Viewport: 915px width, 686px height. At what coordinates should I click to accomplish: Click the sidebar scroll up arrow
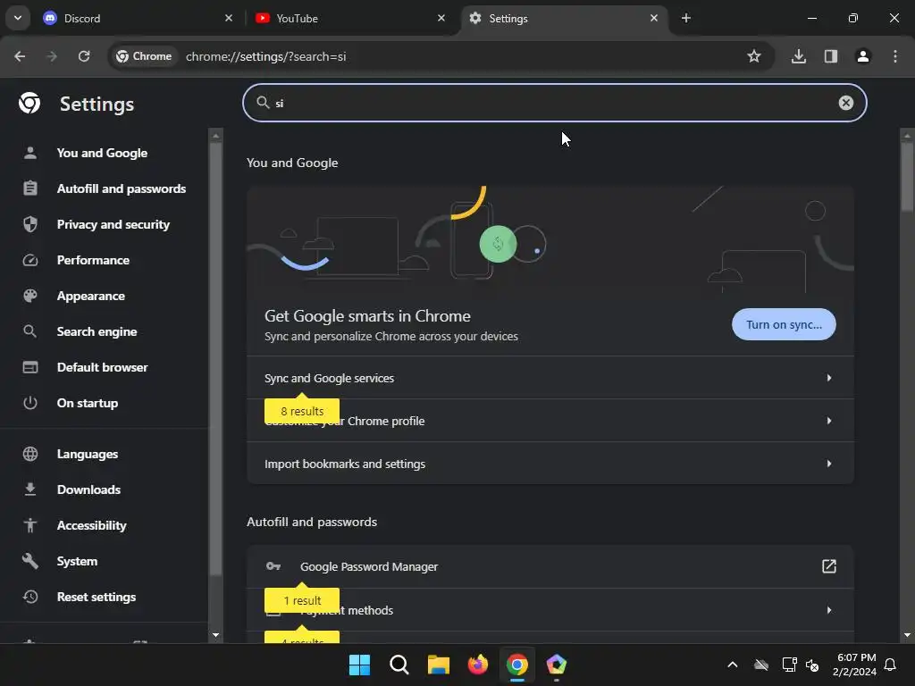[216, 136]
